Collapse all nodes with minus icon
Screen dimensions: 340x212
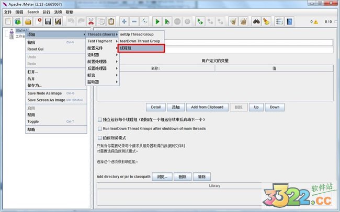(134, 21)
